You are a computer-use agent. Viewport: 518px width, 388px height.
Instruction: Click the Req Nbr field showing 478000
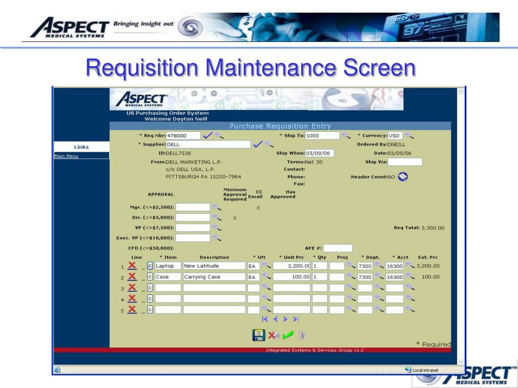183,135
